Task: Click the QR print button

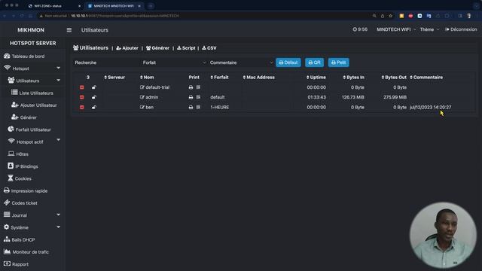Action: pyautogui.click(x=315, y=62)
